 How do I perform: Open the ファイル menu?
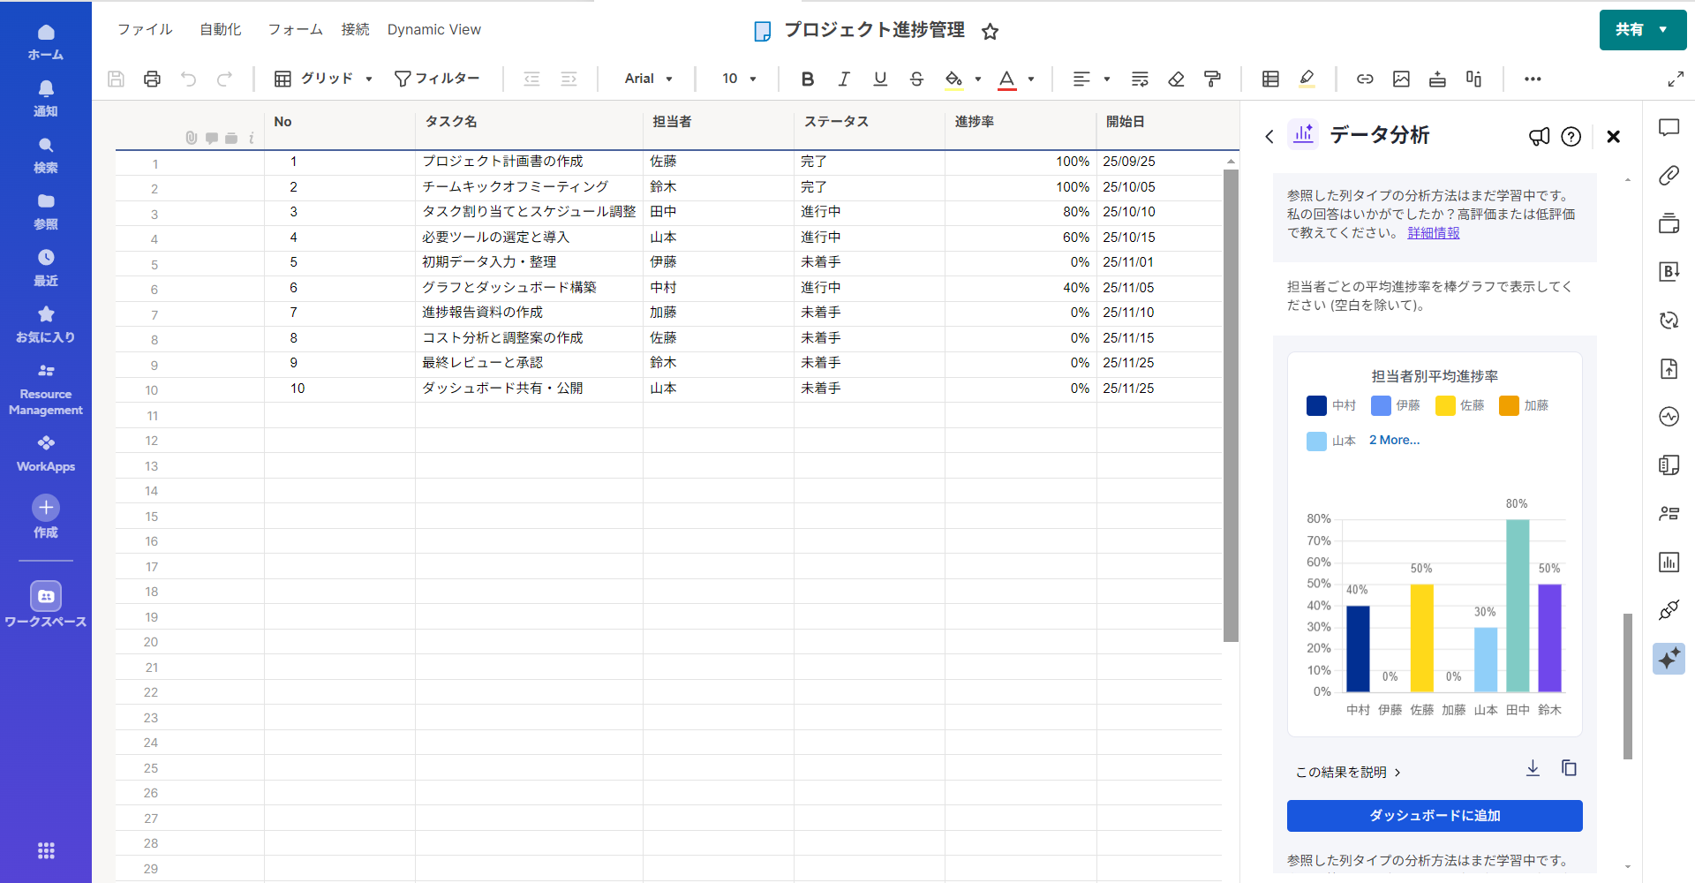click(145, 30)
